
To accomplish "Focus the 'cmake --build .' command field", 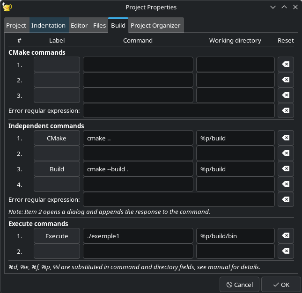I will tap(138, 169).
